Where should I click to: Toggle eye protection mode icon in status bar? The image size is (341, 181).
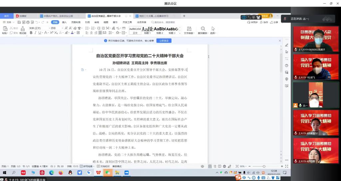(202, 166)
